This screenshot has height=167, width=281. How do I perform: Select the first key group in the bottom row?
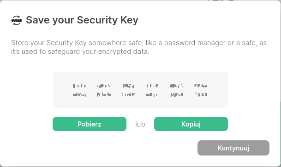79,94
